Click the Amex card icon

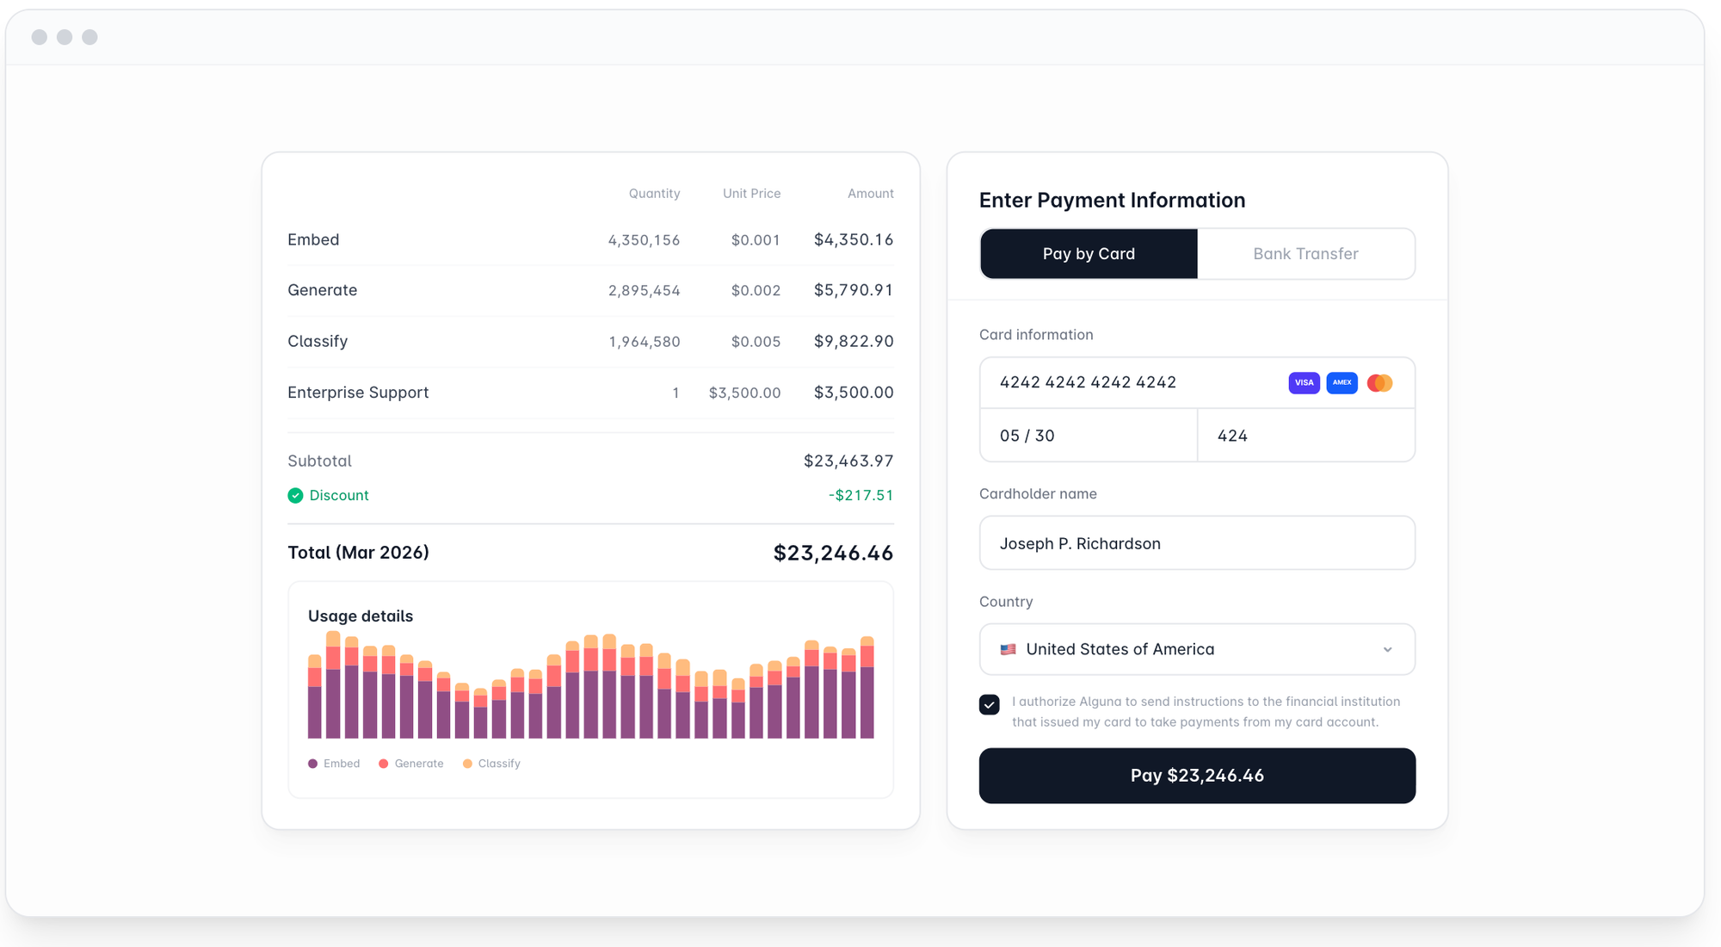[1342, 383]
